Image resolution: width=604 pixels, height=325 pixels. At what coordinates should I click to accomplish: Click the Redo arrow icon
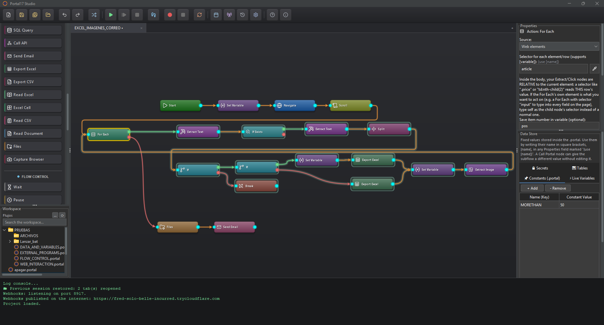pos(78,15)
